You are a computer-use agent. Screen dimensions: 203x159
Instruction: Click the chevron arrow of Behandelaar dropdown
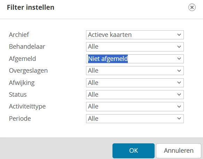(179, 47)
